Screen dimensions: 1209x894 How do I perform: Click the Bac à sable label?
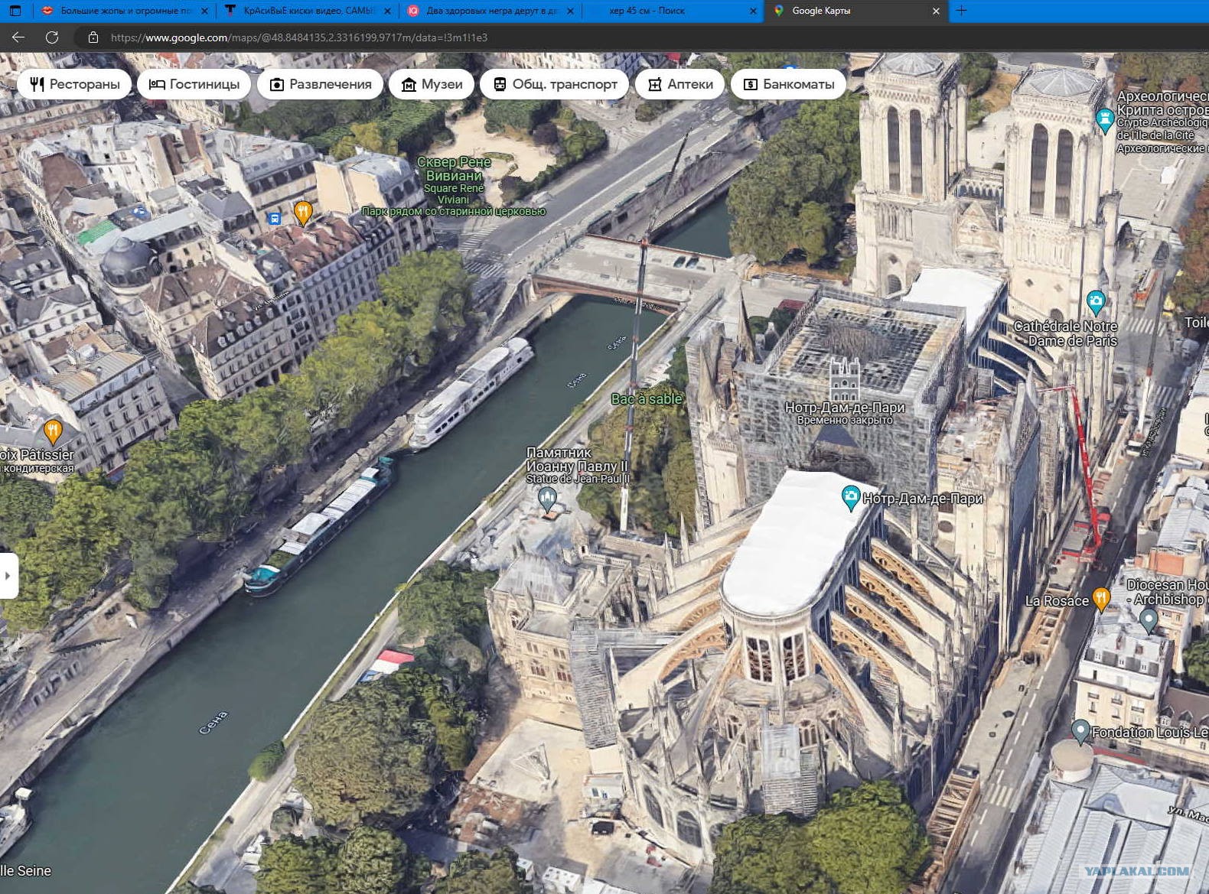point(647,399)
